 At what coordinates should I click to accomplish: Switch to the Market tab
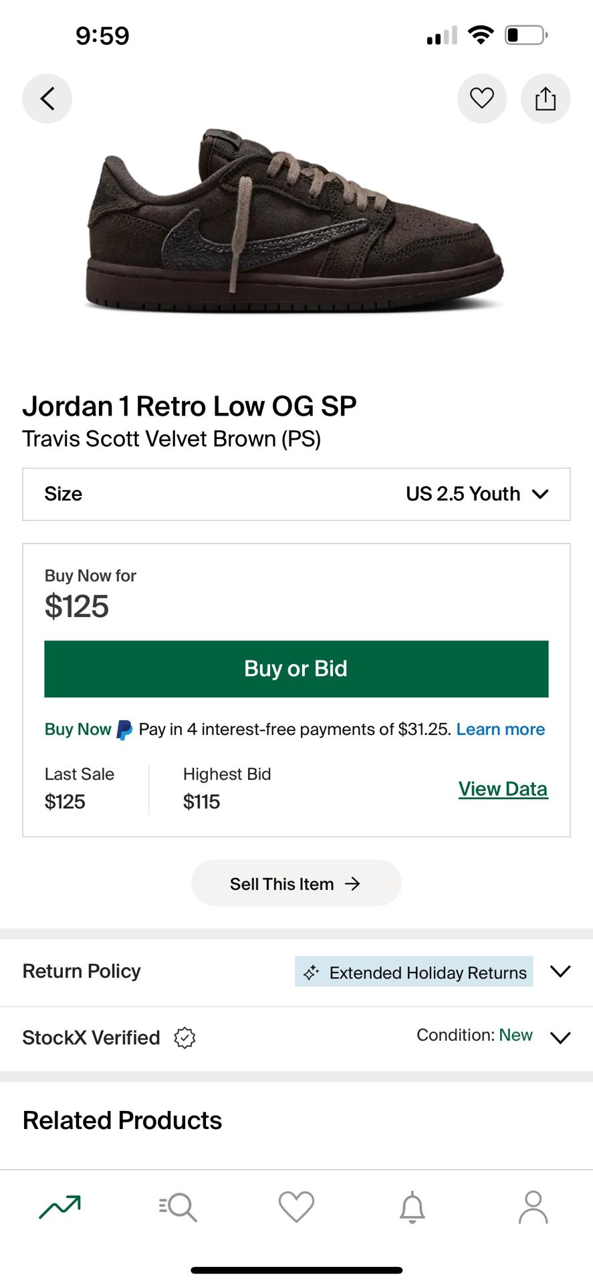point(59,1207)
